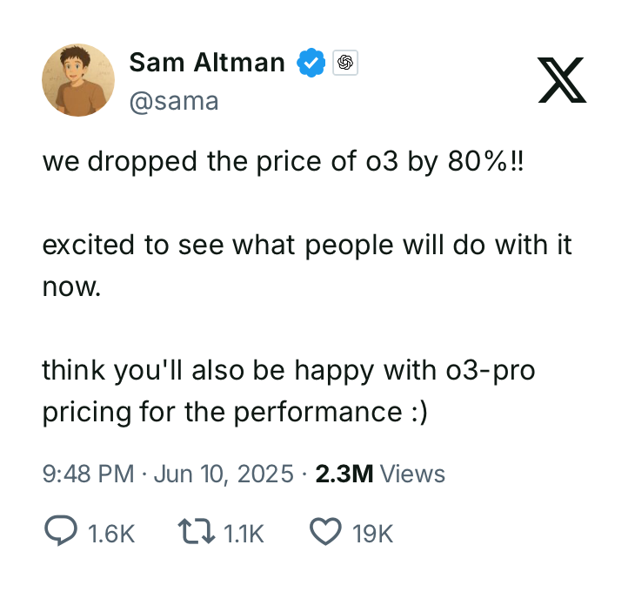Click the X logo icon
This screenshot has width=628, height=592.
[562, 80]
